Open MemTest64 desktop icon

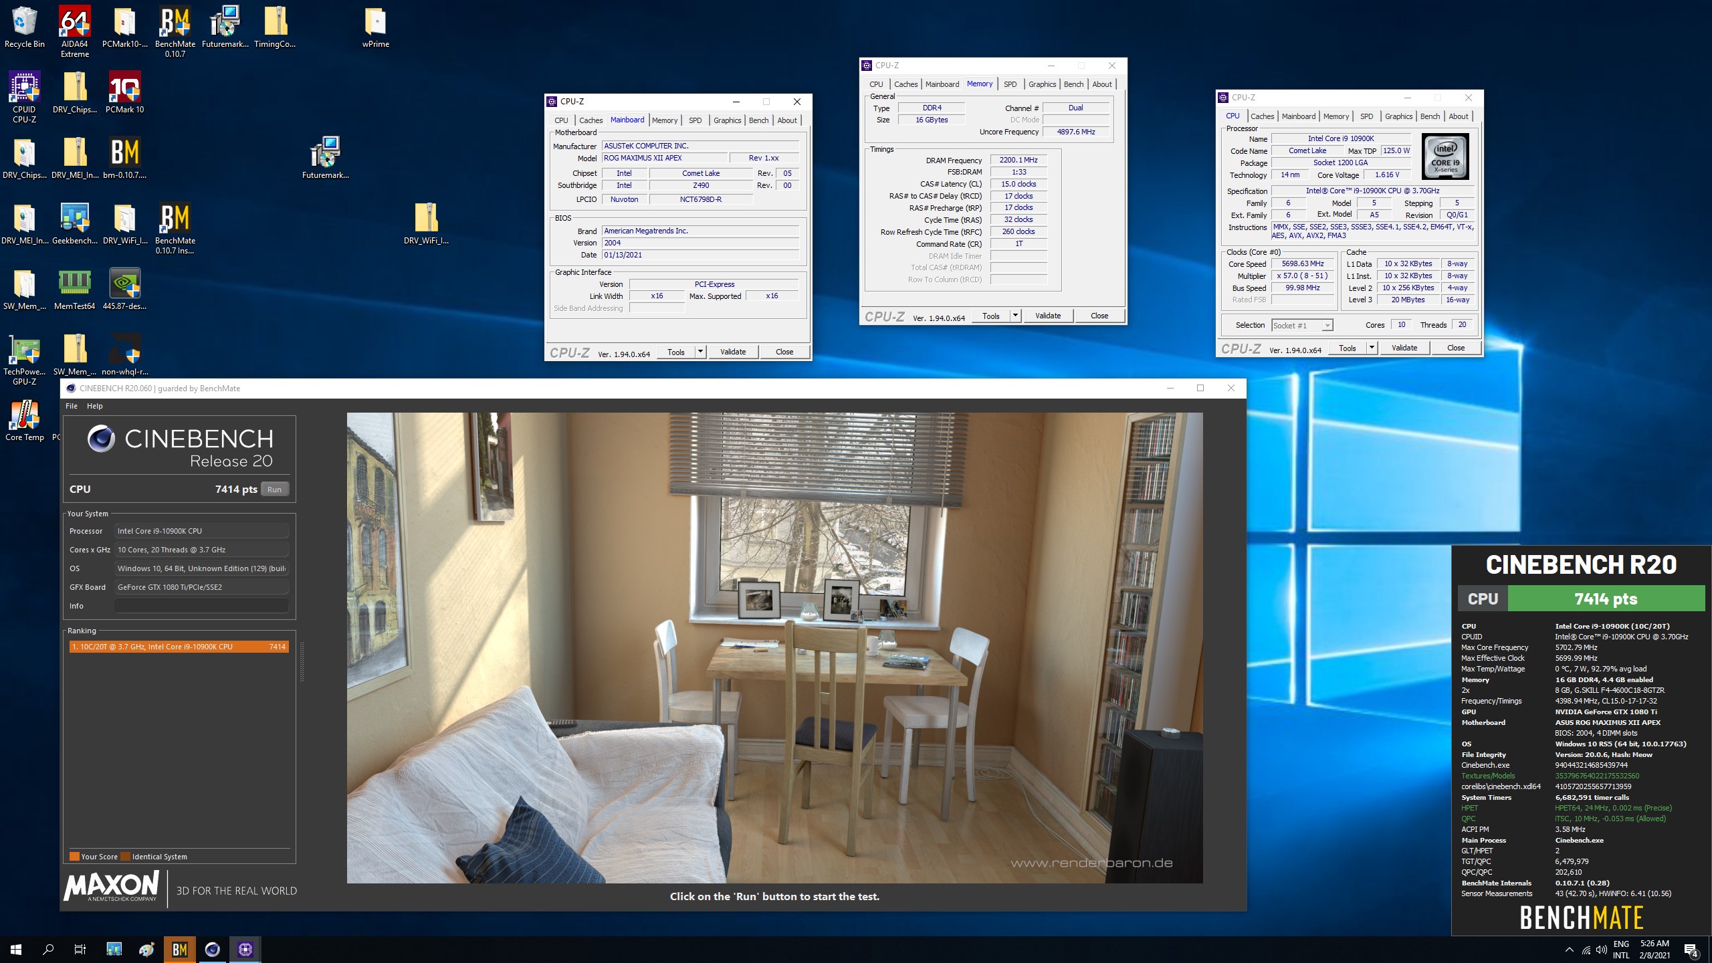(x=75, y=290)
